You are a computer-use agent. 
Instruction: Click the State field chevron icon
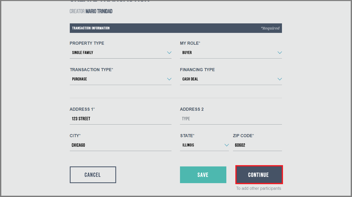click(x=227, y=145)
